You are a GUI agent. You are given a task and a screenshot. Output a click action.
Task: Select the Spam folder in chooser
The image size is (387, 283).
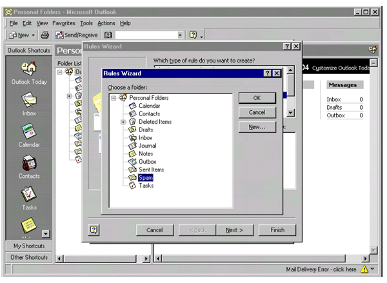point(146,178)
